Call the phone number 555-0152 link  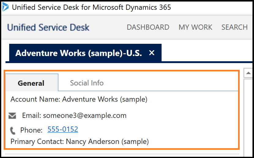pos(63,129)
